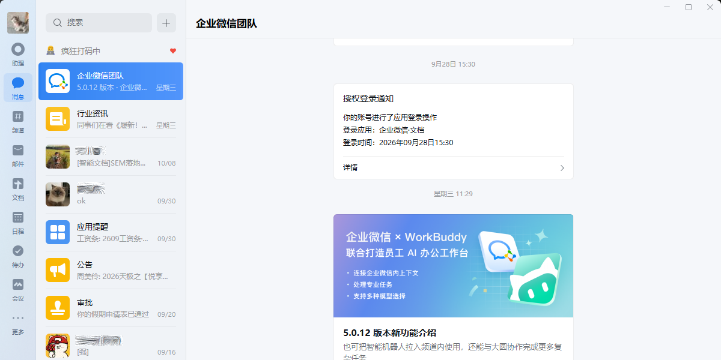Open the WorkBuddy banner image
Image resolution: width=721 pixels, height=360 pixels.
click(x=454, y=266)
